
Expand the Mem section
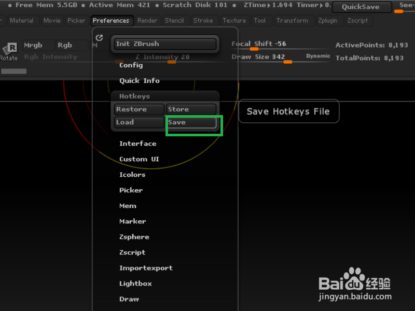coord(128,206)
